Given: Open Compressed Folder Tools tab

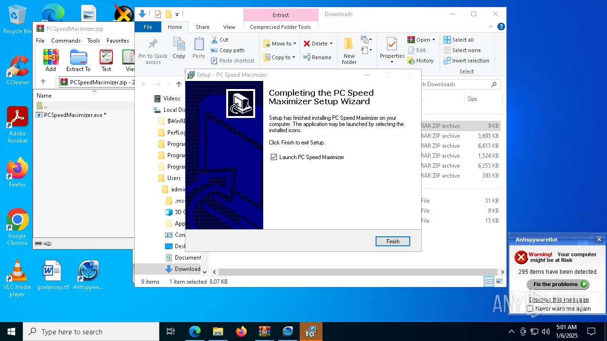Looking at the screenshot, I should [x=281, y=27].
